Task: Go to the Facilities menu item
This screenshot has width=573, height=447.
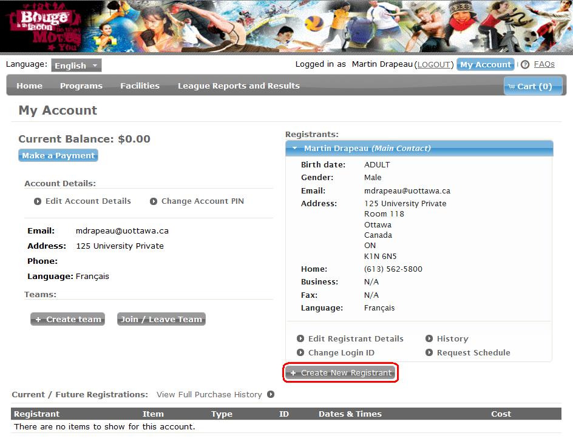Action: [140, 86]
